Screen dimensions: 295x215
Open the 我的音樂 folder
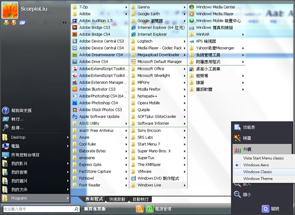point(35,172)
